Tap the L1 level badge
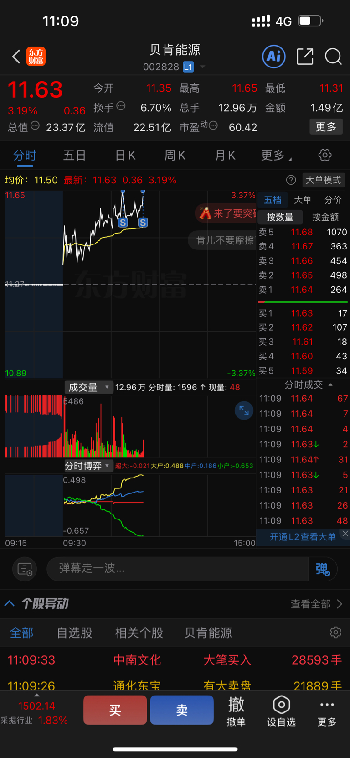 point(188,67)
